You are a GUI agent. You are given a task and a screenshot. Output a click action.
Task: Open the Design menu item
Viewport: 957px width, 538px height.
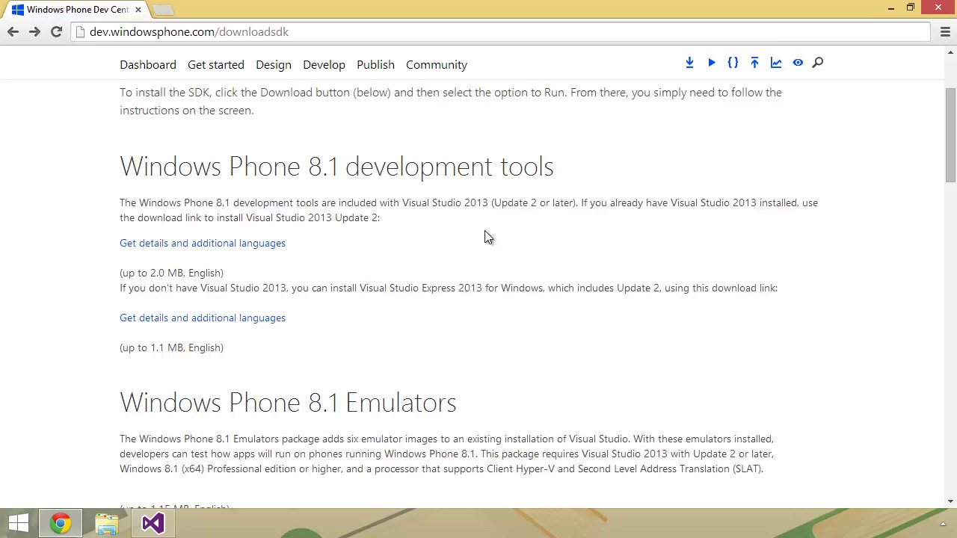pos(274,64)
